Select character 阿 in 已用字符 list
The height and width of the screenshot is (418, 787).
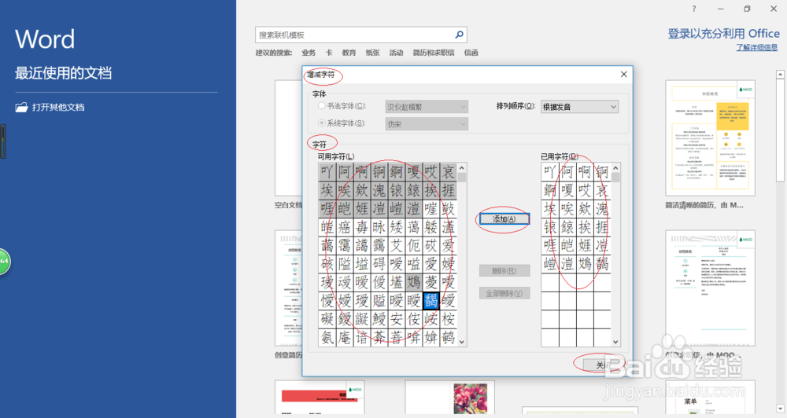click(x=567, y=172)
